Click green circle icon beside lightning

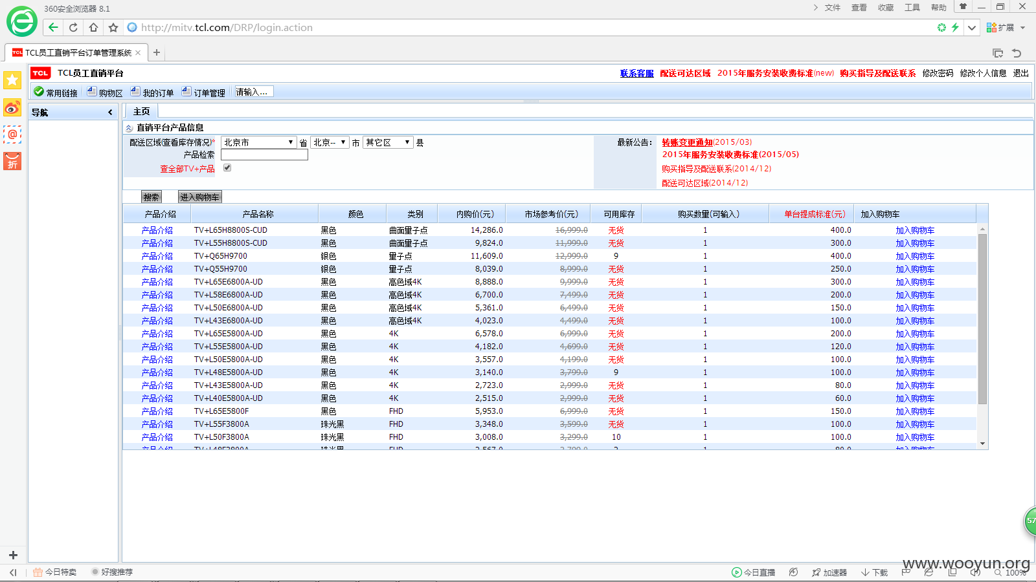pos(941,27)
